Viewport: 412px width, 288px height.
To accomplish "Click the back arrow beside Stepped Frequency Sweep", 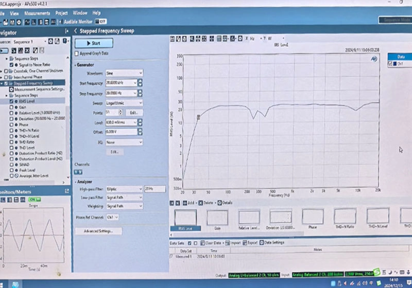I will click(76, 31).
